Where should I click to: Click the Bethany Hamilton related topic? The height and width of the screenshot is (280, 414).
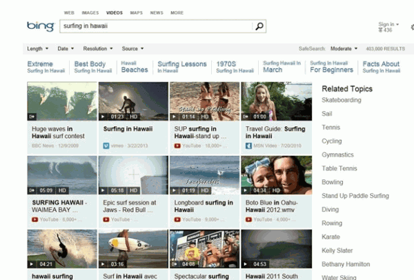point(346,264)
